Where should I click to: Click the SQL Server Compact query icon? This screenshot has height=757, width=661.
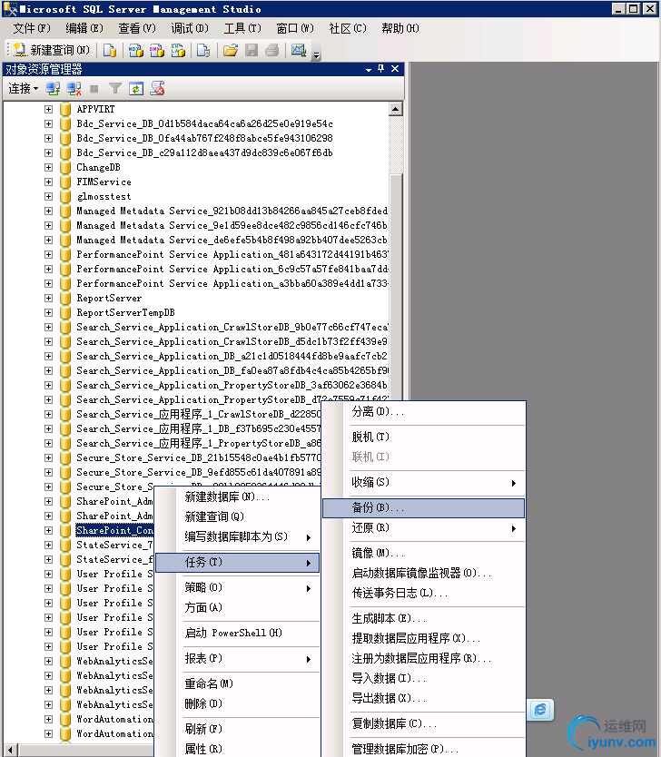coord(203,50)
